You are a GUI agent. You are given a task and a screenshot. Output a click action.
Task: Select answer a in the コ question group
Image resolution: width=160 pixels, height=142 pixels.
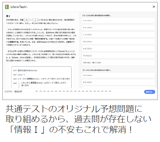[x=118, y=20]
